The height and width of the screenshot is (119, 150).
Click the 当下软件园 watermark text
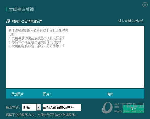tap(129, 105)
